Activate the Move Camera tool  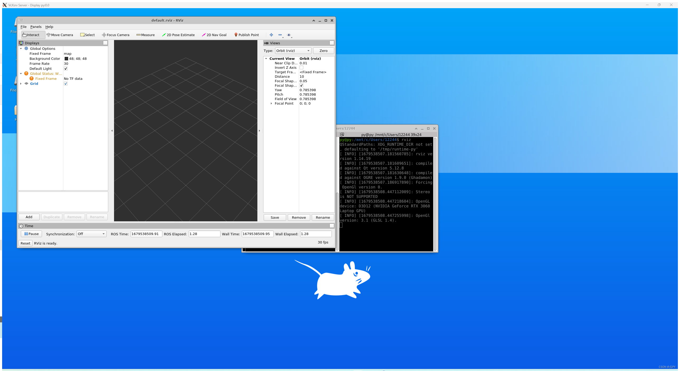coord(60,35)
